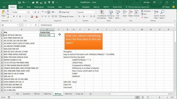Open the File menu
The image size is (177, 99).
point(4,7)
